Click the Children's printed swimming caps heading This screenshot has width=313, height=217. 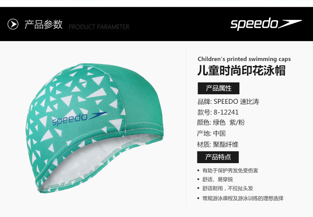[x=244, y=59]
